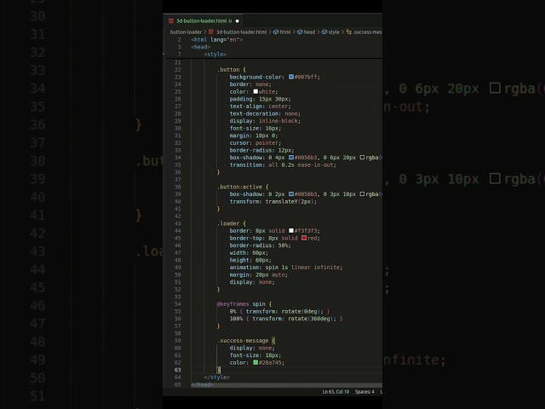Click 'transition: all 0.2s ease-in-out;' line
This screenshot has height=409, width=545.
pyautogui.click(x=283, y=164)
